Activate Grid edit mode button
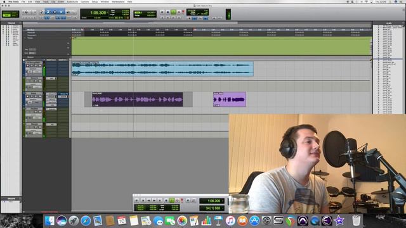The height and width of the screenshot is (228, 406). point(15,15)
